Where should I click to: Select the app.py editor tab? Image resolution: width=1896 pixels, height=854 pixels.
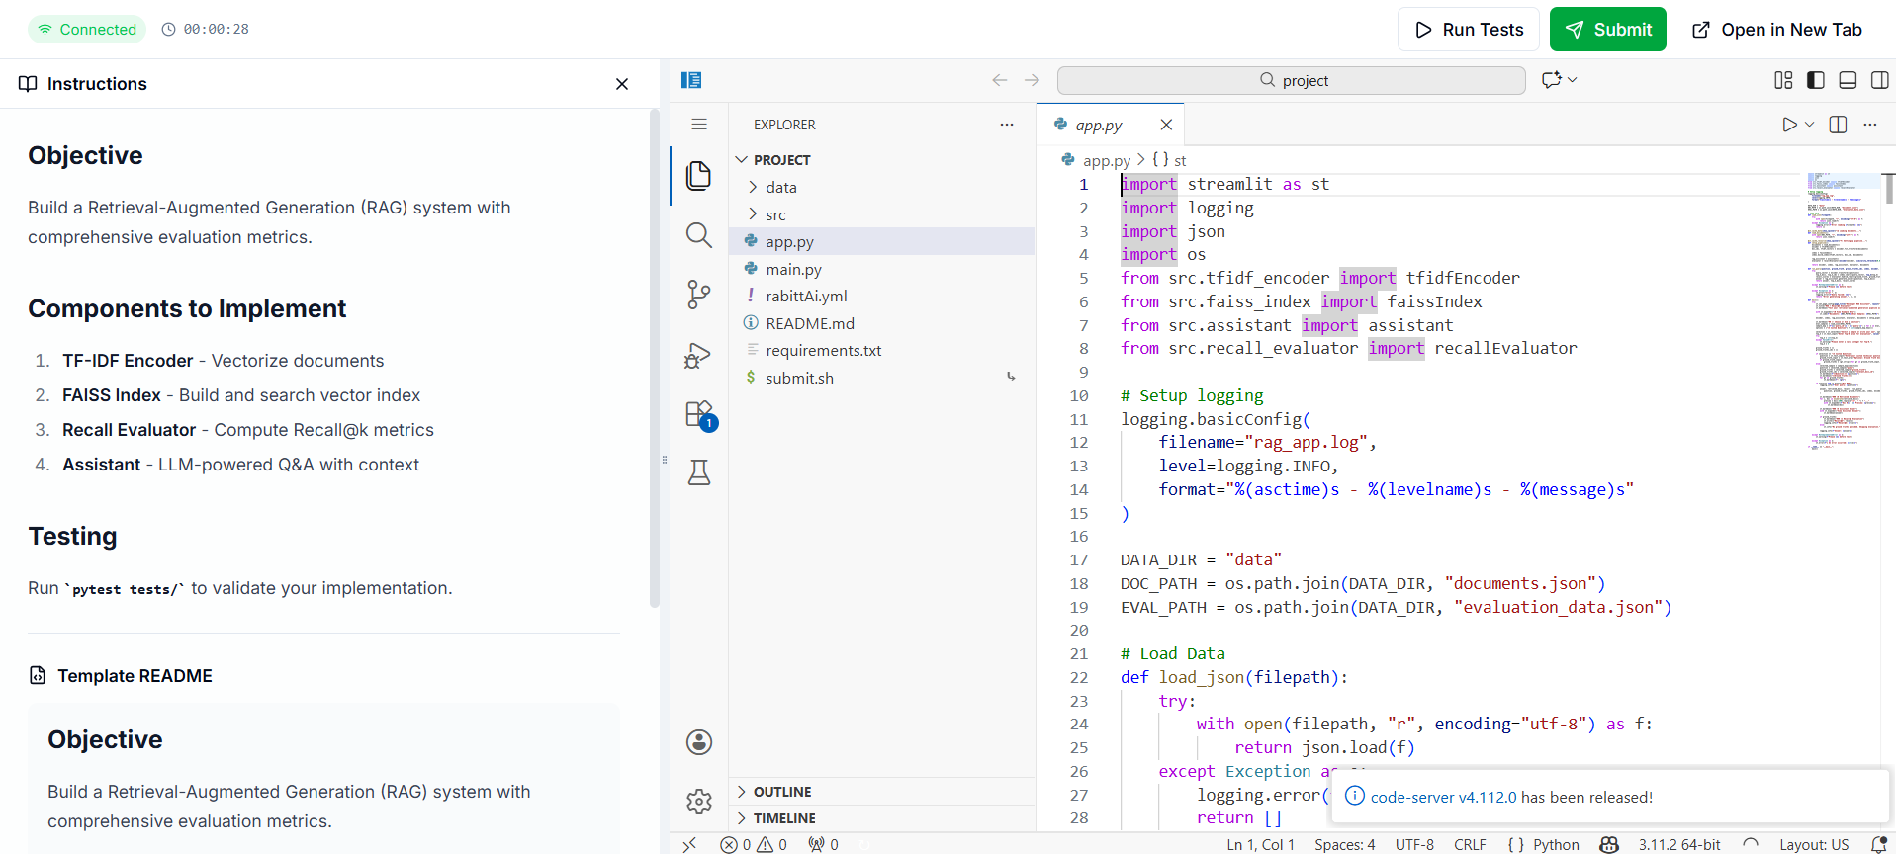1098,126
